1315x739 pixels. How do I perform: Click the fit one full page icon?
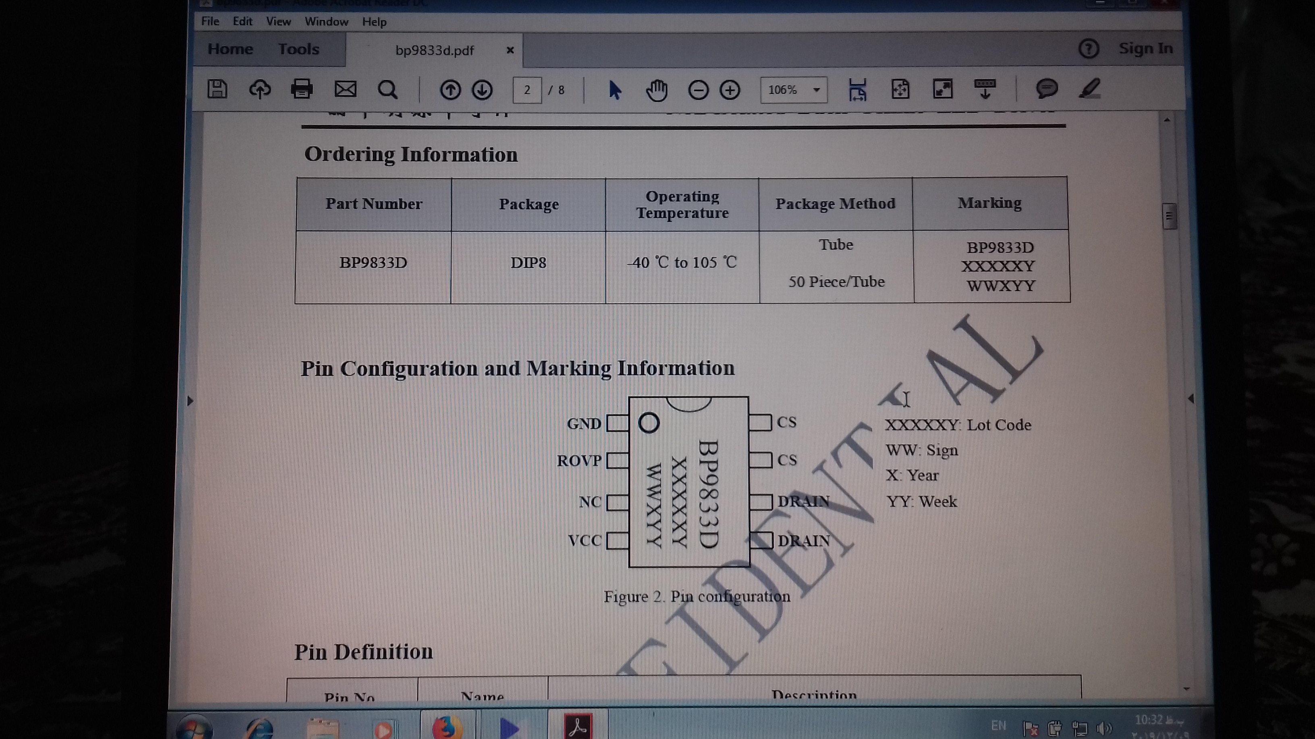[x=900, y=90]
